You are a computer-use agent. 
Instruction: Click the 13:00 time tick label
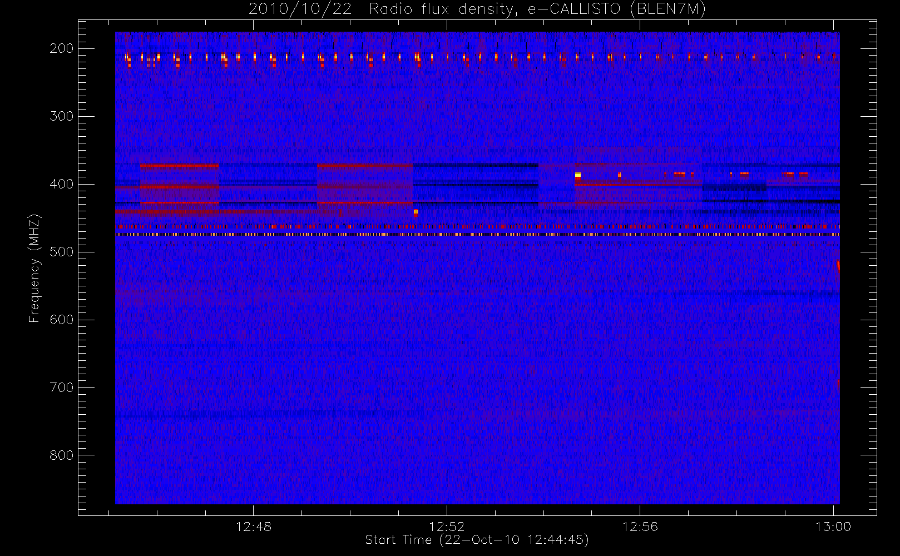pos(833,527)
